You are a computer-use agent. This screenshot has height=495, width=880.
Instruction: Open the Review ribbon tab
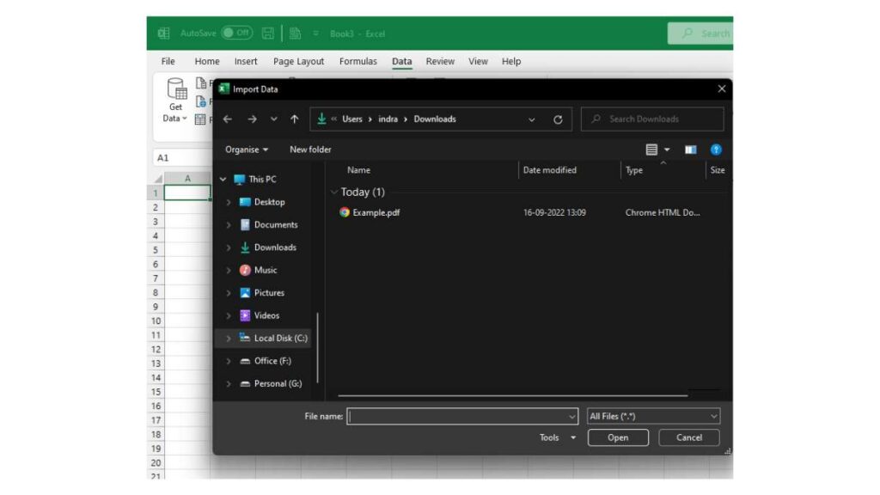[x=440, y=61]
